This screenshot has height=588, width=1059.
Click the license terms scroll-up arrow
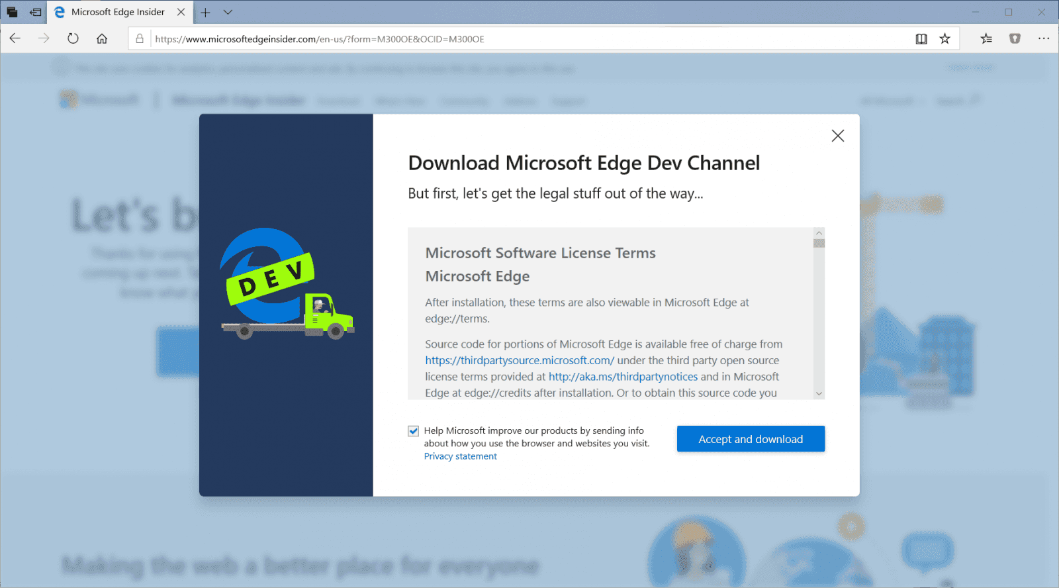click(819, 233)
